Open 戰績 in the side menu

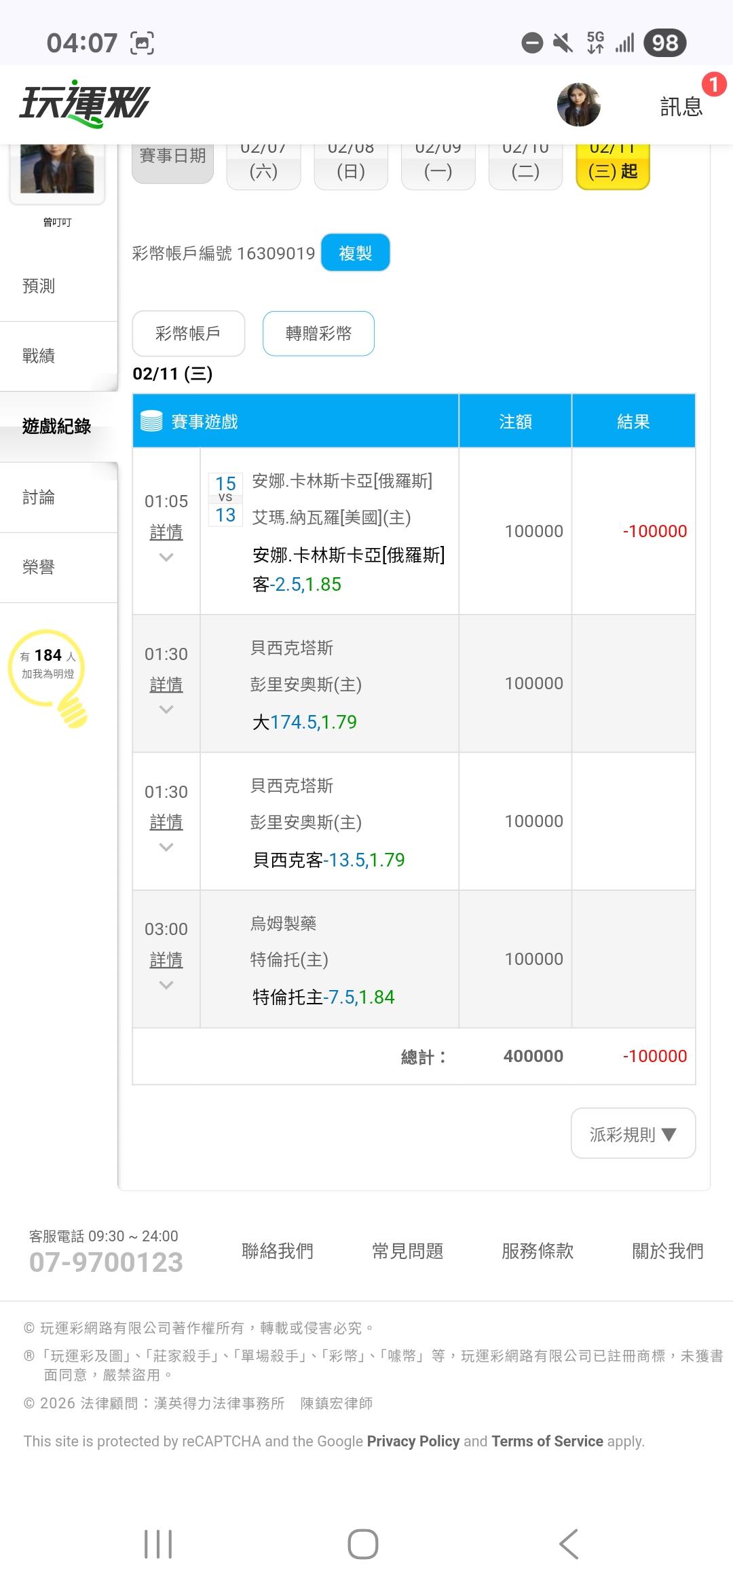pos(39,356)
